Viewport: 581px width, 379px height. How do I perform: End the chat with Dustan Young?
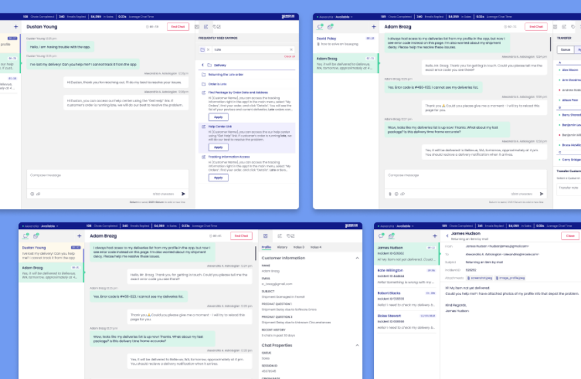point(178,27)
